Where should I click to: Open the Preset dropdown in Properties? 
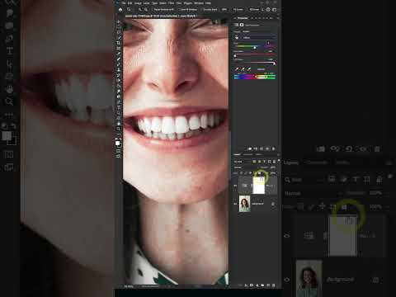click(259, 31)
